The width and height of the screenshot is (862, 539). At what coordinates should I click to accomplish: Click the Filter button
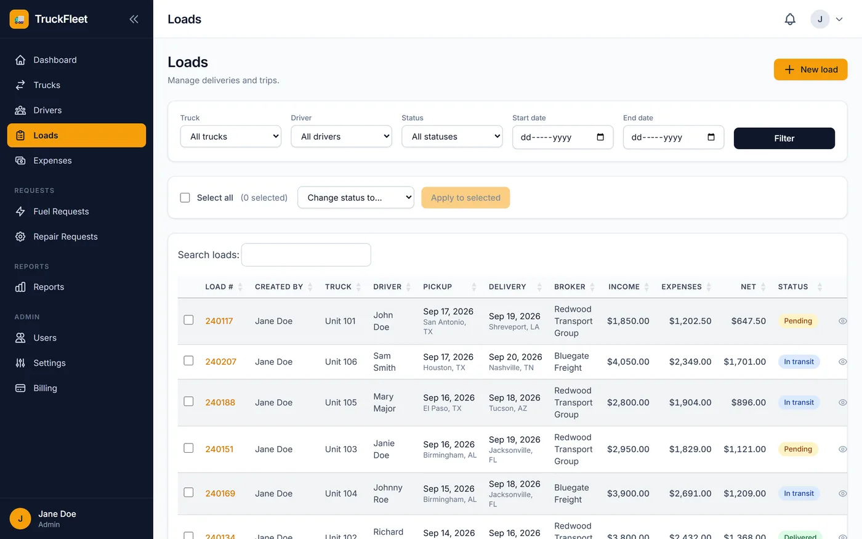pyautogui.click(x=784, y=139)
